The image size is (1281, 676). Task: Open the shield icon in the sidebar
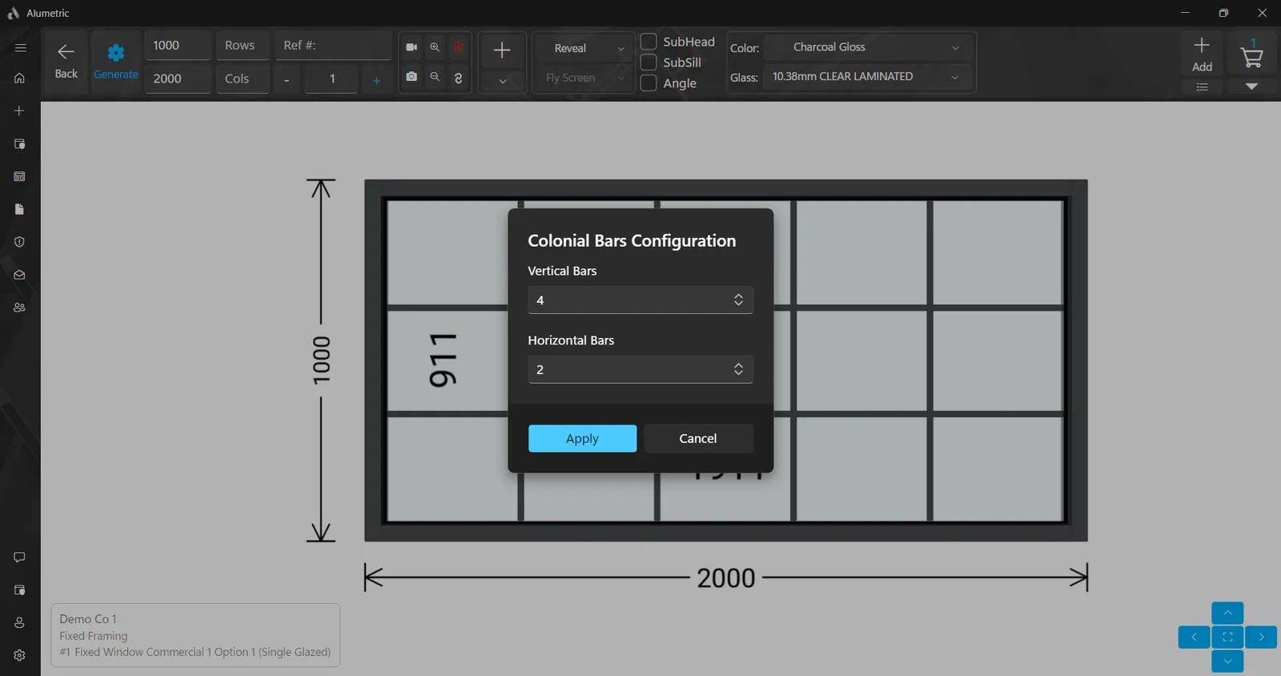tap(20, 242)
